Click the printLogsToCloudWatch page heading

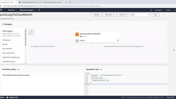pos(16,15)
